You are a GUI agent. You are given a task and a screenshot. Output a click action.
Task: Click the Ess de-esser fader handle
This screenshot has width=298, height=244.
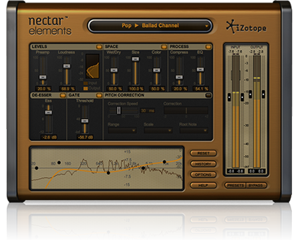[48, 112]
